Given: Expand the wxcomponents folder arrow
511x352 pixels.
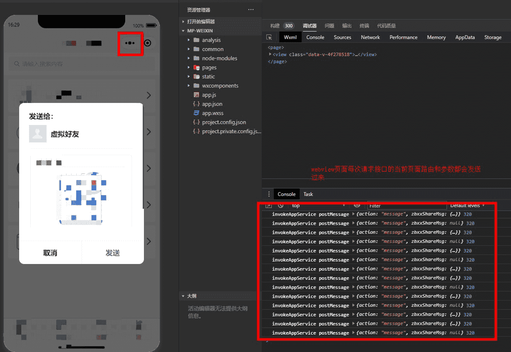Looking at the screenshot, I should coord(189,85).
